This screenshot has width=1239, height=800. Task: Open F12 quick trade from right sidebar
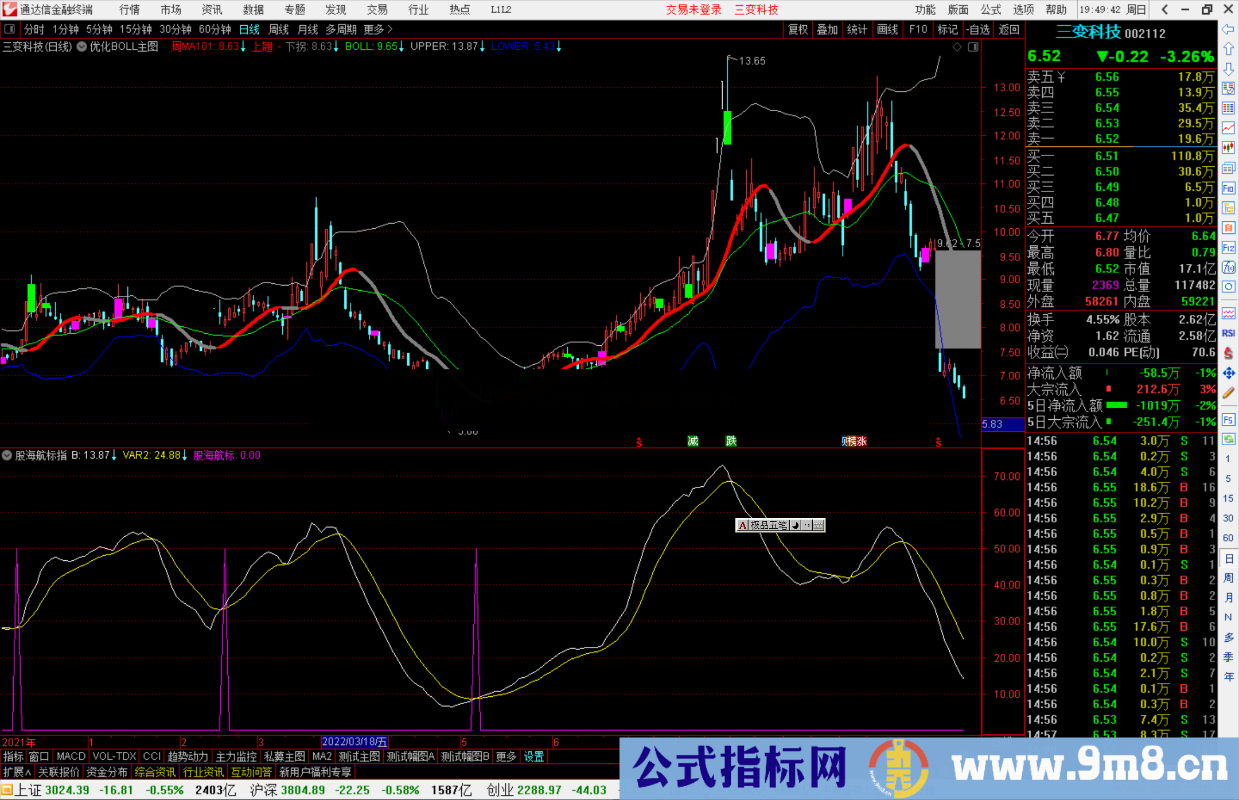(1229, 248)
